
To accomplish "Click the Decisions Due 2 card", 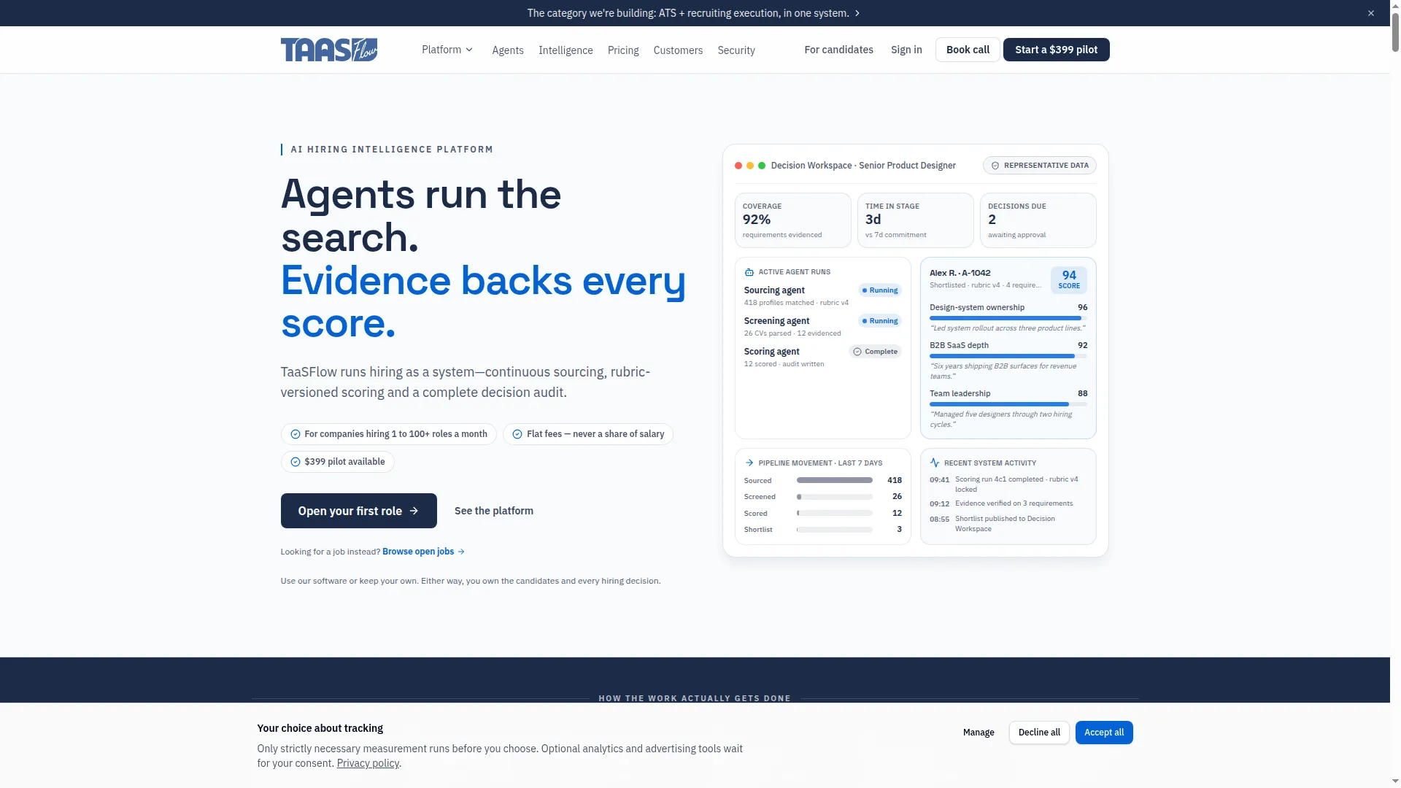I will click(x=1038, y=220).
